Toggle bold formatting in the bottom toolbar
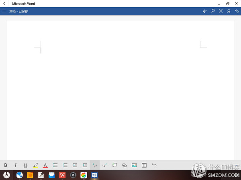The height and width of the screenshot is (180, 241). pyautogui.click(x=6, y=165)
